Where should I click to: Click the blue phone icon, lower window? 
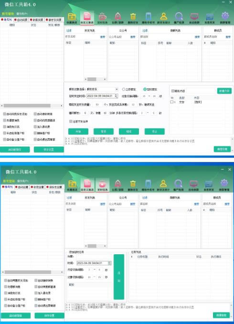coord(148,185)
